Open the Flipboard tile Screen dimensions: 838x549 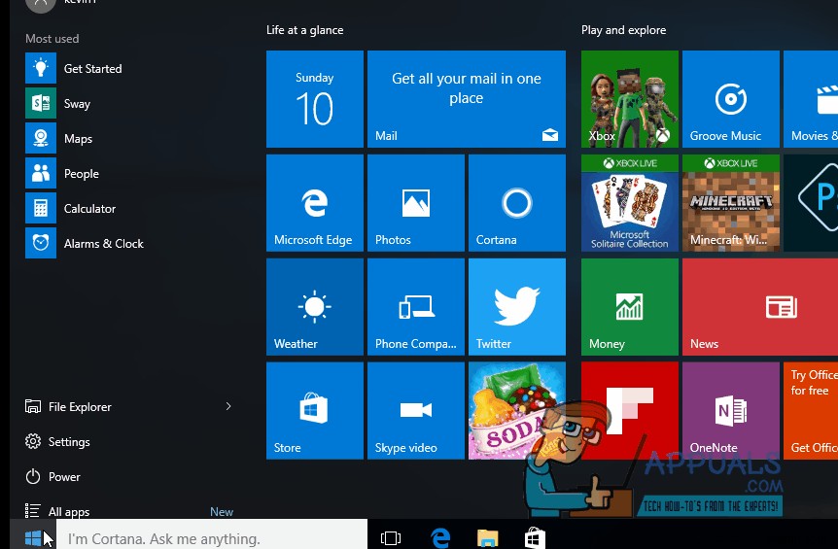point(630,411)
